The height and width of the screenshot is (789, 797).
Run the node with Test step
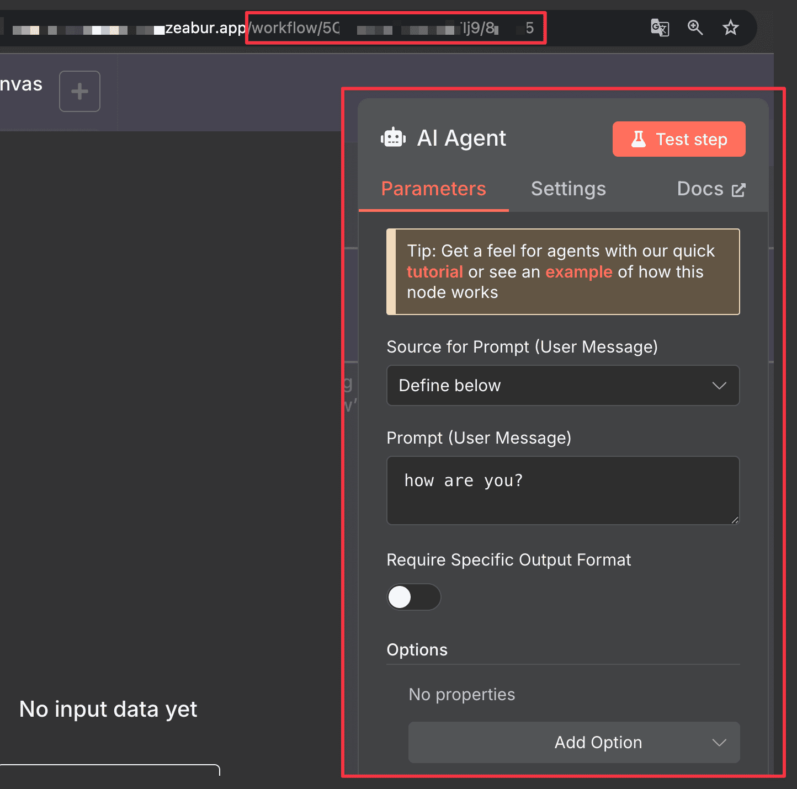[678, 139]
